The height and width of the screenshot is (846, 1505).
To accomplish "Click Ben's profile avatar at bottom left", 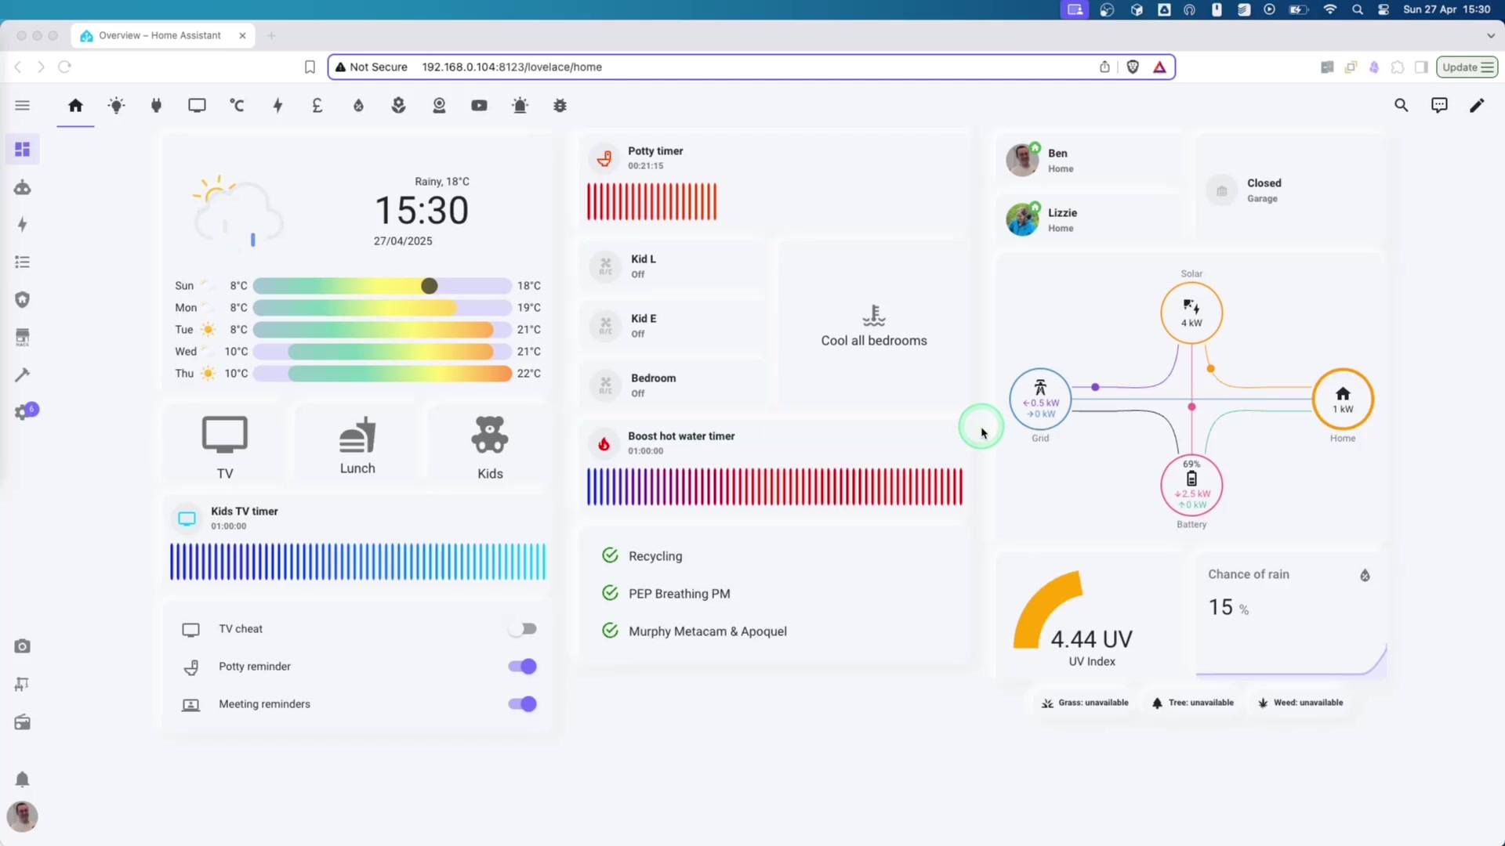I will pyautogui.click(x=22, y=816).
